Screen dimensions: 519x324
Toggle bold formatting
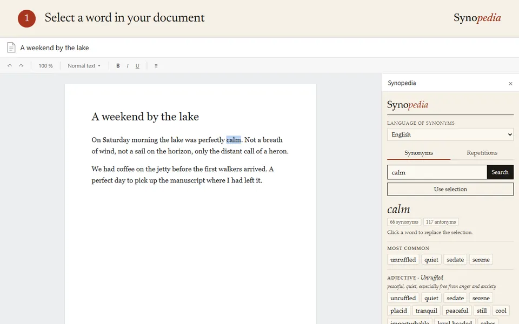(118, 66)
